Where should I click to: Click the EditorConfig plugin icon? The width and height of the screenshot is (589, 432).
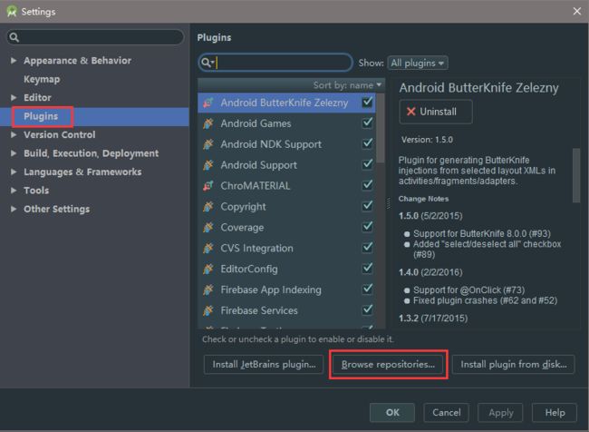point(208,269)
